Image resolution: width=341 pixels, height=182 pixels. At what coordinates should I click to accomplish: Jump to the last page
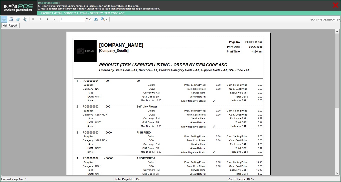54,19
